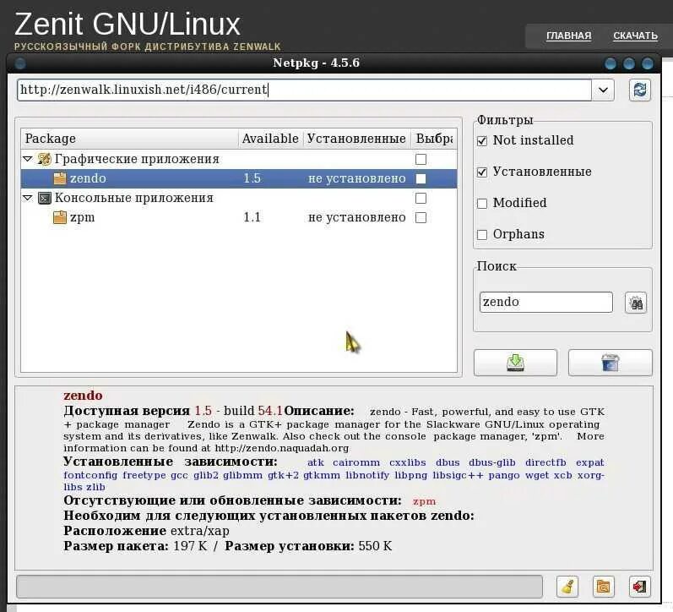This screenshot has height=612, width=673.
Task: Click the zpm package icon
Action: (60, 217)
